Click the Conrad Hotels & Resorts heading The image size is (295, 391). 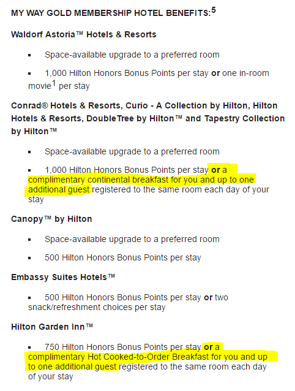[147, 118]
